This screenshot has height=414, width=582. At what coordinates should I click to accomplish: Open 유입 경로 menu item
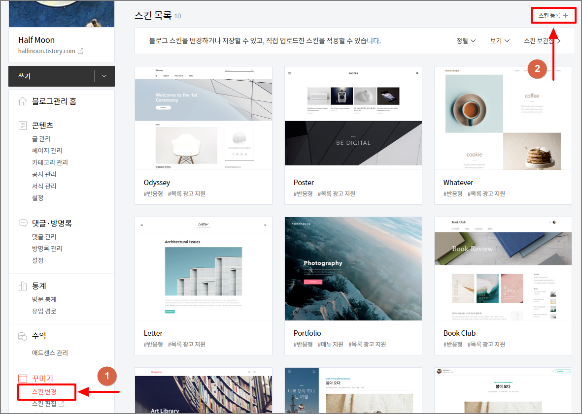click(x=44, y=311)
